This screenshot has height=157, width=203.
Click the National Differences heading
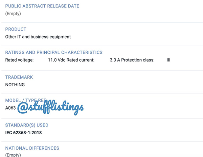(x=32, y=148)
